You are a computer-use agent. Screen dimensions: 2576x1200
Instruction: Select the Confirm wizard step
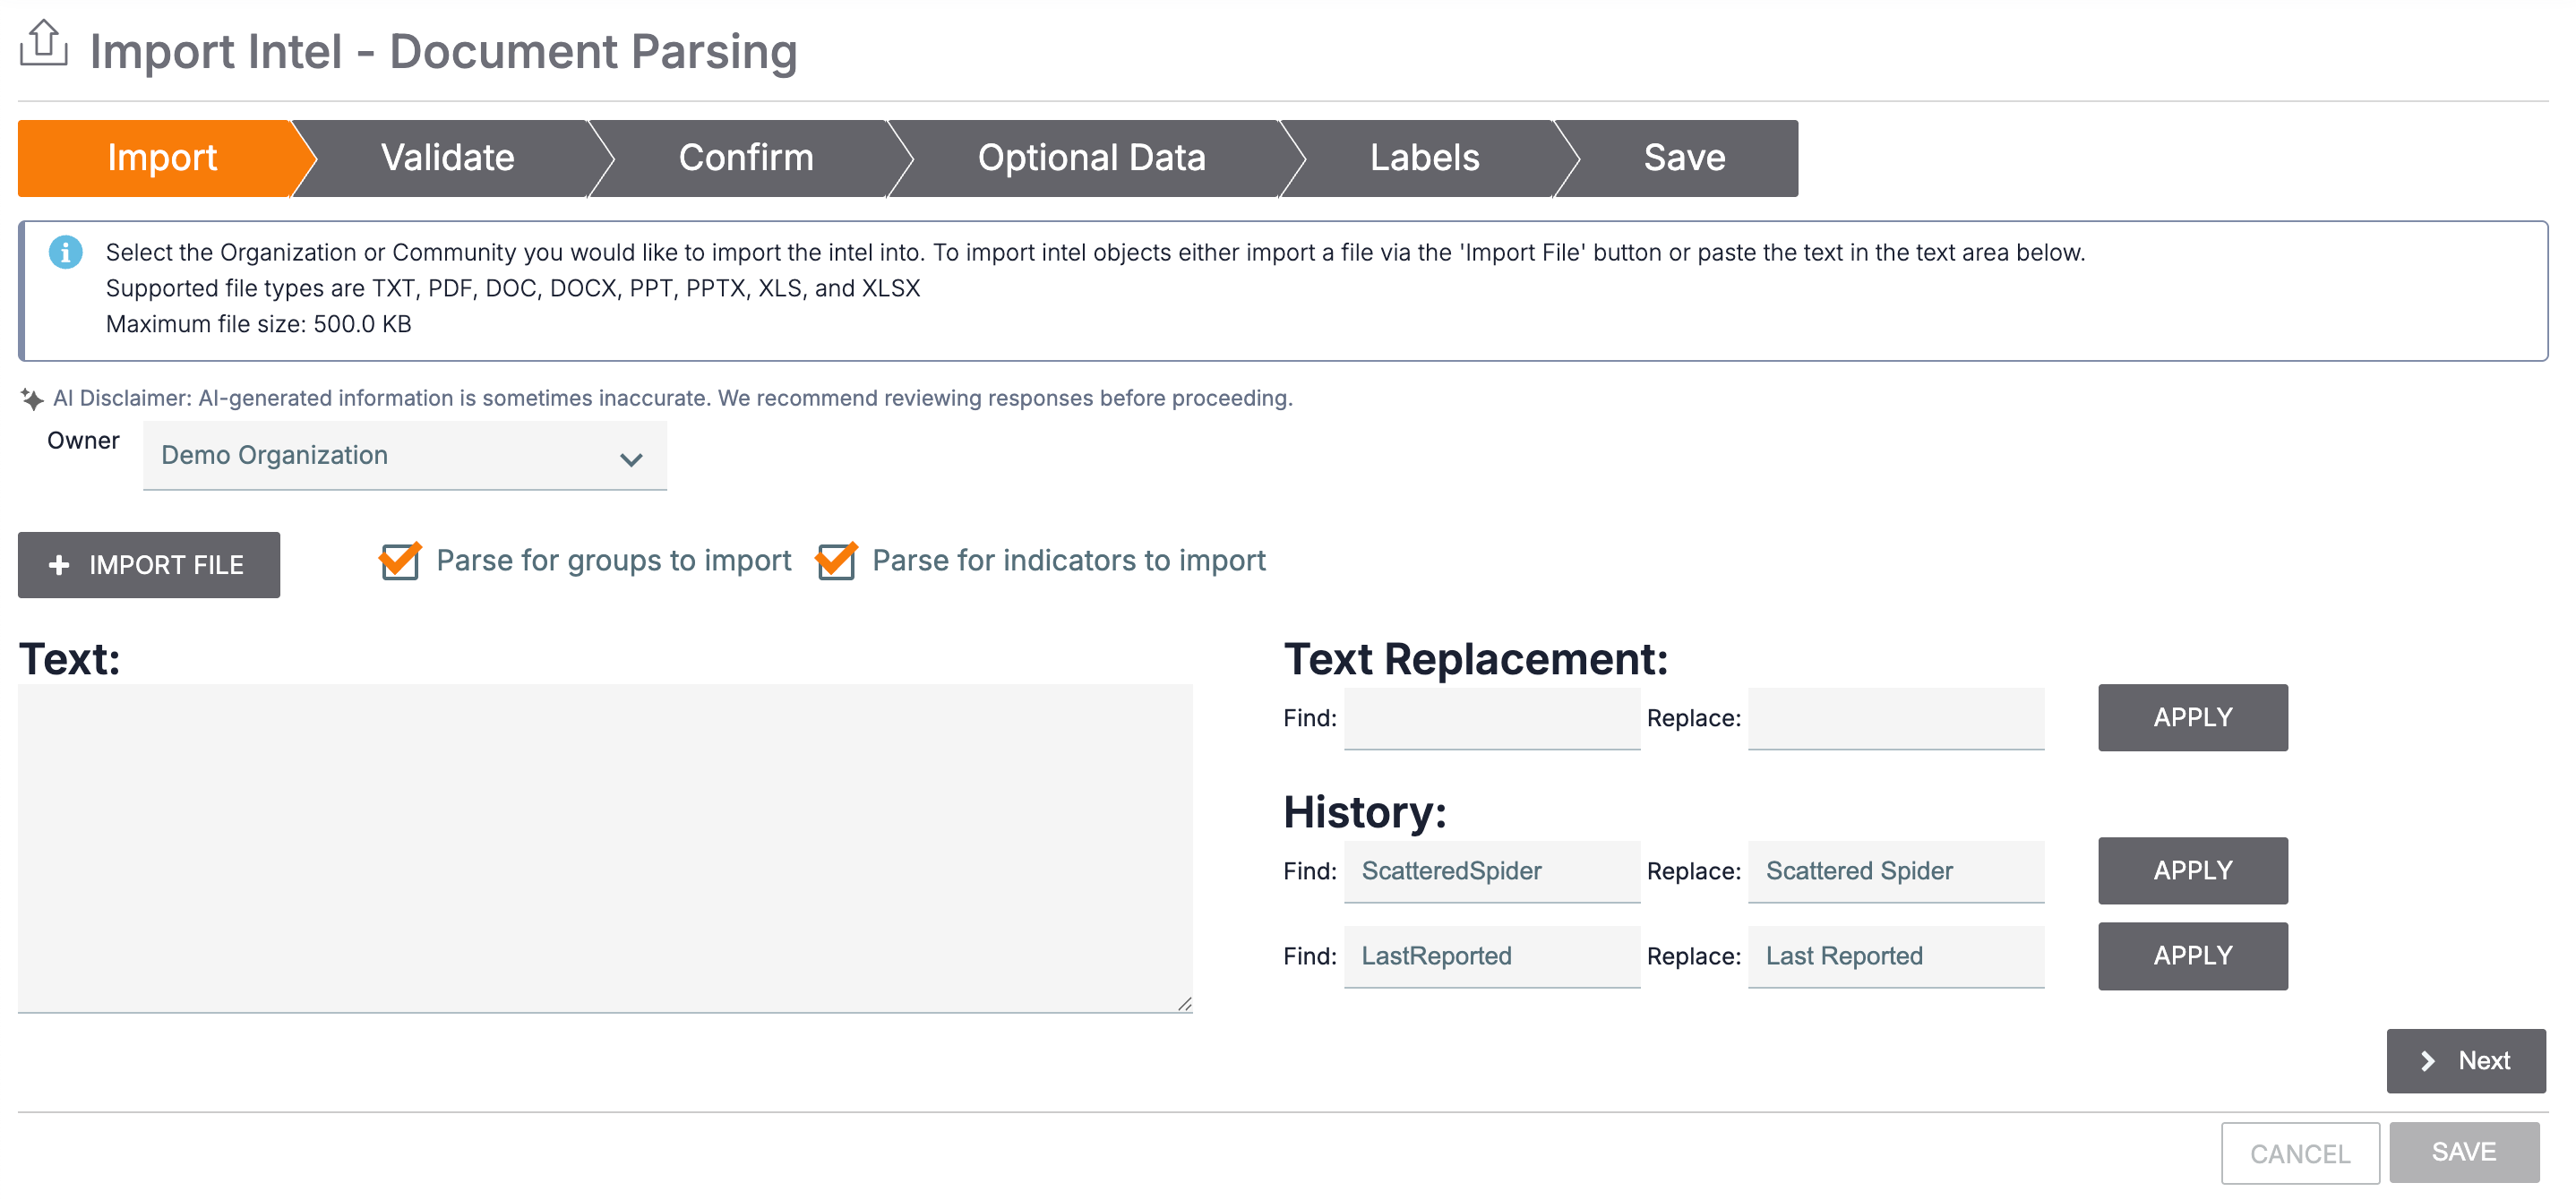746,157
